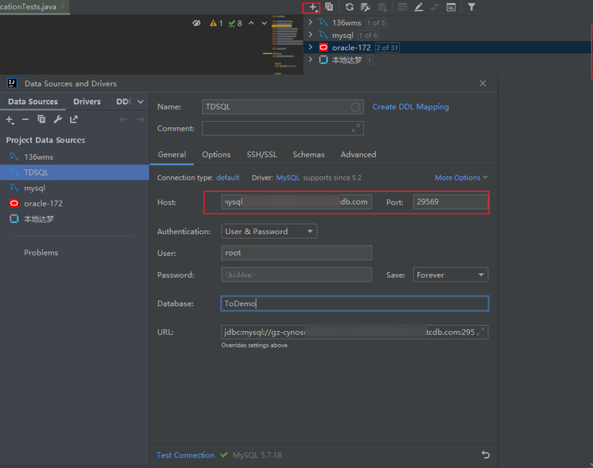
Task: Click the duplicate icon in Data Sources panel
Action: 41,120
